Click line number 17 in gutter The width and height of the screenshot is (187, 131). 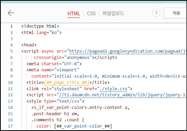pos(10,126)
